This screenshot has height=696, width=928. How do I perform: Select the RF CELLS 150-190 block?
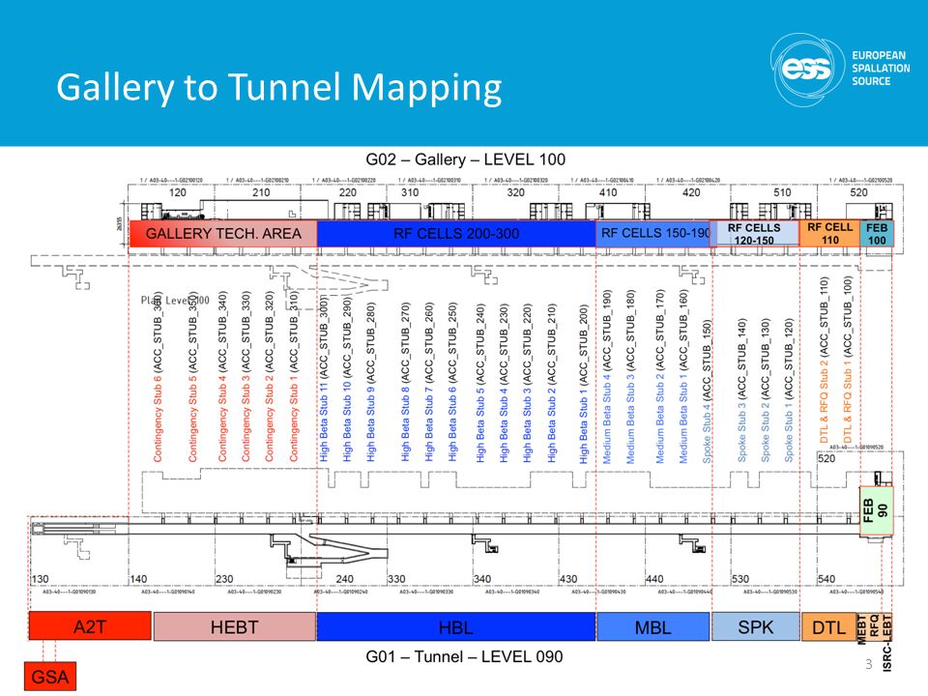point(653,233)
